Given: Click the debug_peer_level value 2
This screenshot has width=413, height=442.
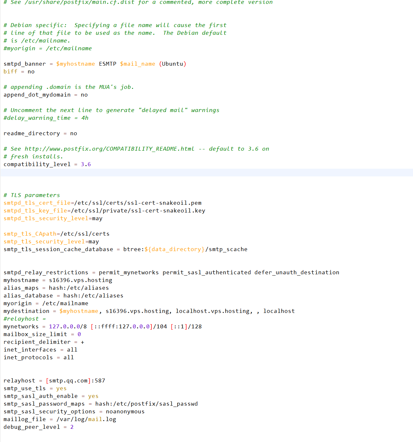Looking at the screenshot, I should (x=72, y=427).
